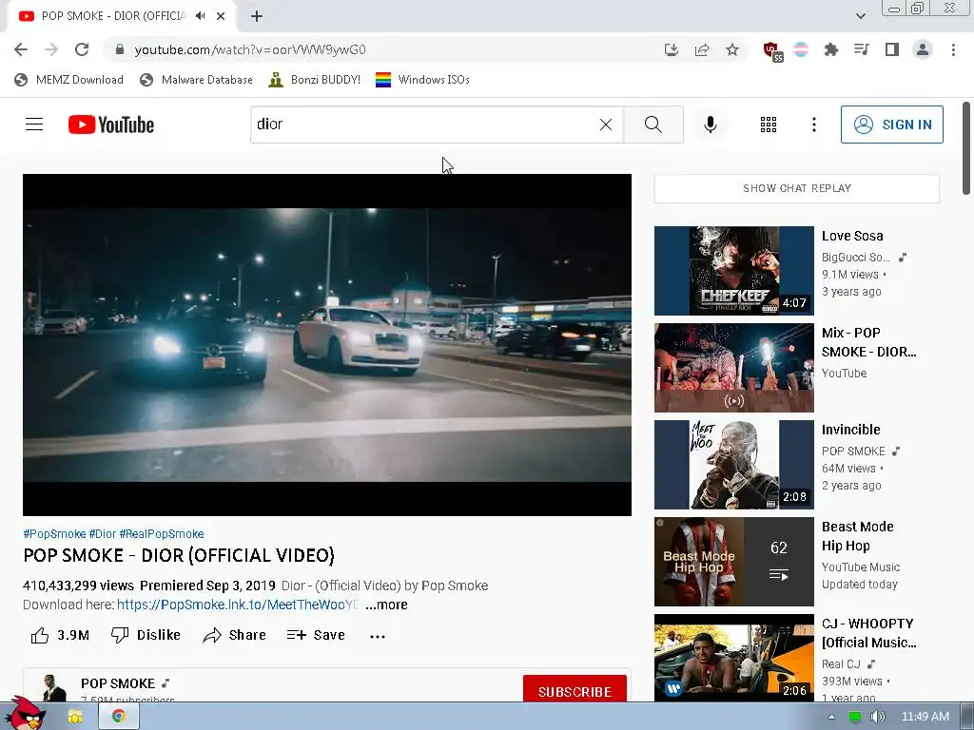Image resolution: width=974 pixels, height=730 pixels.
Task: Open the file explorer taskbar icon
Action: click(75, 717)
